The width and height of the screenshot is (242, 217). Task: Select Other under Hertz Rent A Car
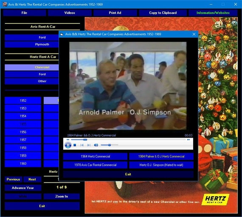tap(32, 81)
